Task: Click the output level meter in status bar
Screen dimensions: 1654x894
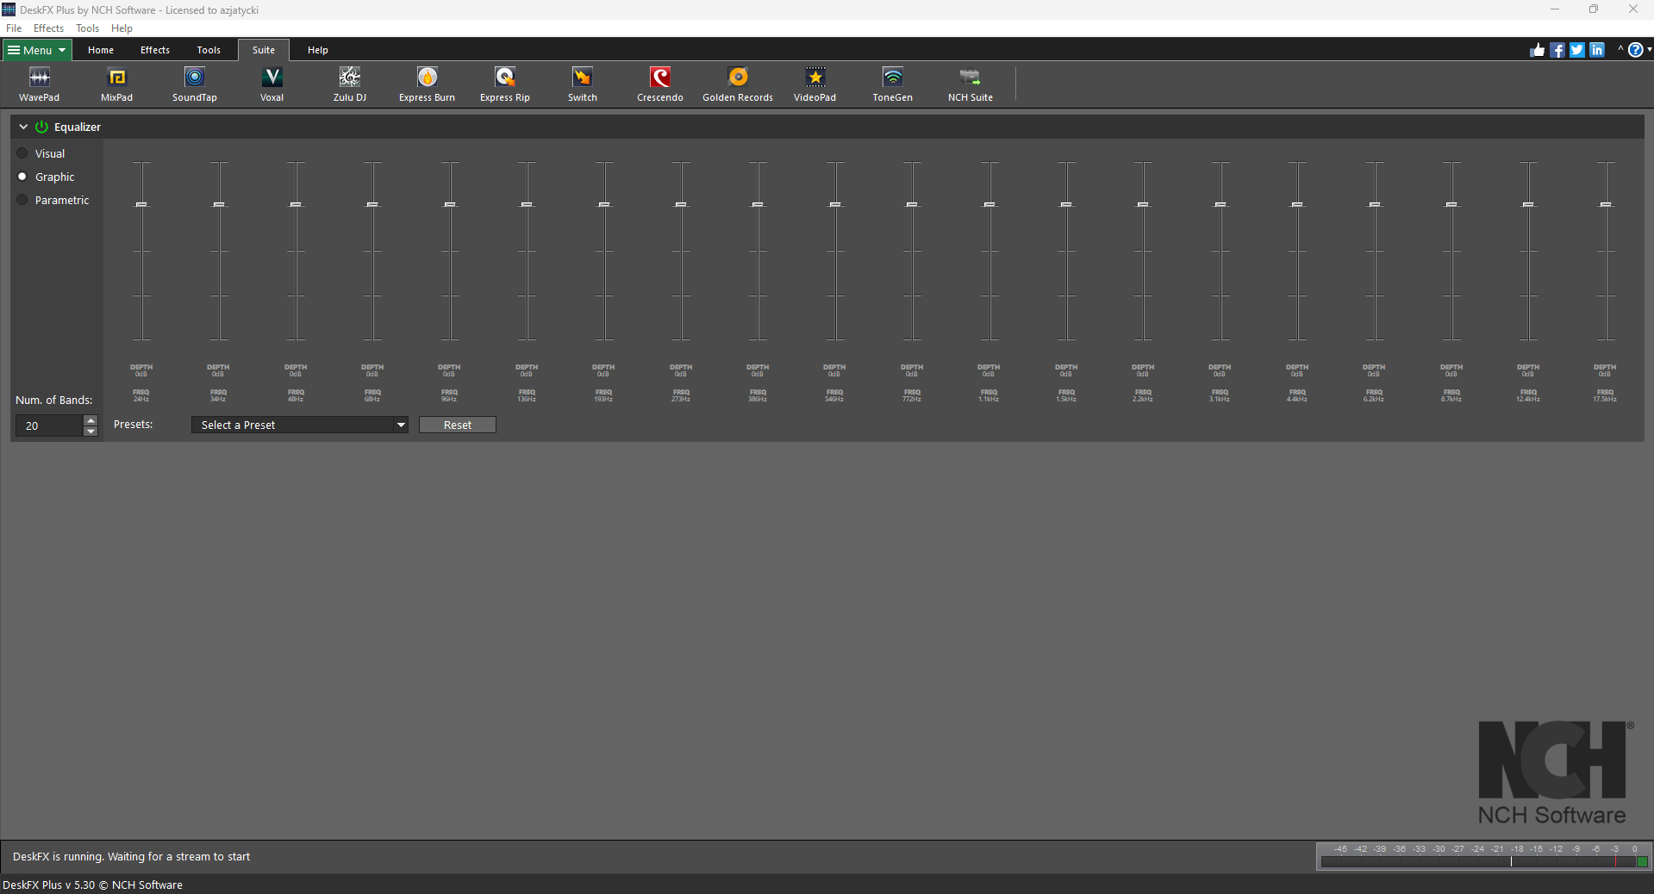Action: (1484, 856)
